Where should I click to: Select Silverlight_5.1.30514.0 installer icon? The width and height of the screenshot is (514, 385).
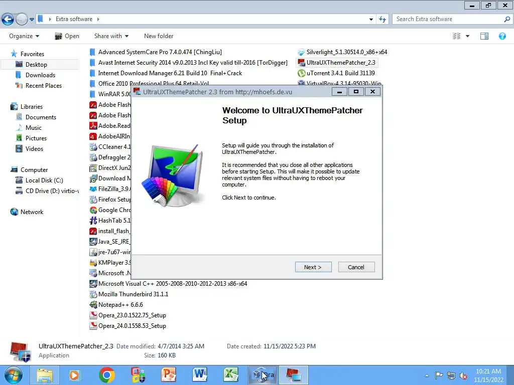click(x=301, y=52)
